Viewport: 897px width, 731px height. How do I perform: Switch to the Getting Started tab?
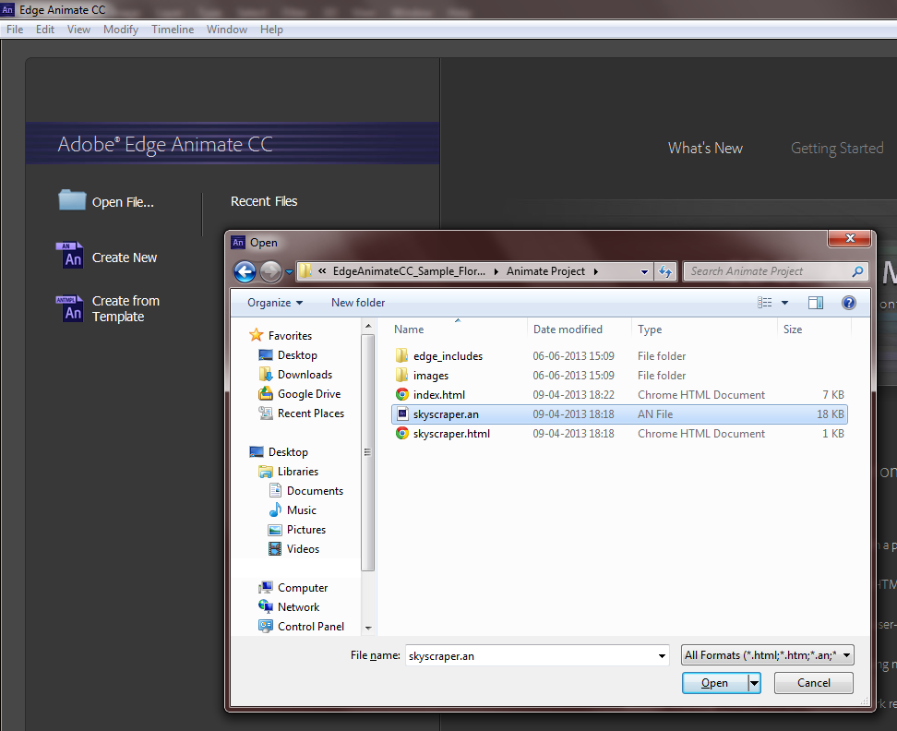click(x=837, y=149)
